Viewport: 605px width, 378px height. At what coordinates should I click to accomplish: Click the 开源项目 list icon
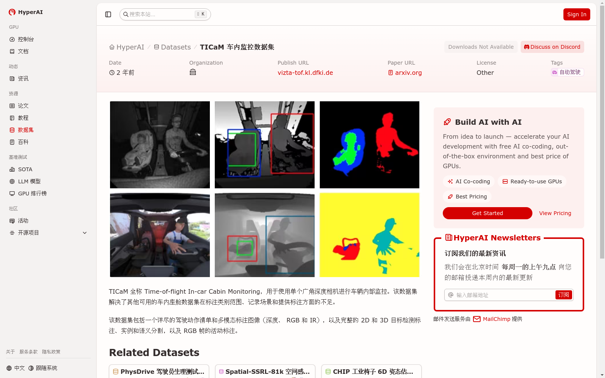click(x=12, y=233)
